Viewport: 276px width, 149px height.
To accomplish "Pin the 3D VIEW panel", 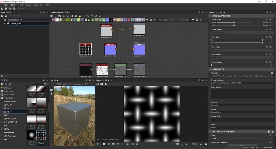I will 86,80.
